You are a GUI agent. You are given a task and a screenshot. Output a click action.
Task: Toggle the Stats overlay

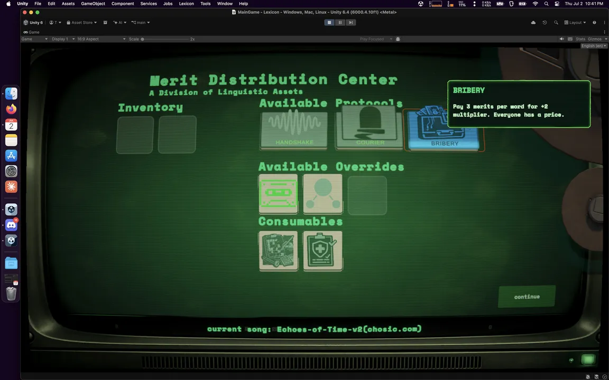580,39
